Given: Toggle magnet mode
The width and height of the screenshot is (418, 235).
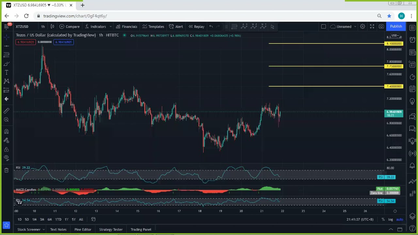Looking at the screenshot, I should 7,132.
